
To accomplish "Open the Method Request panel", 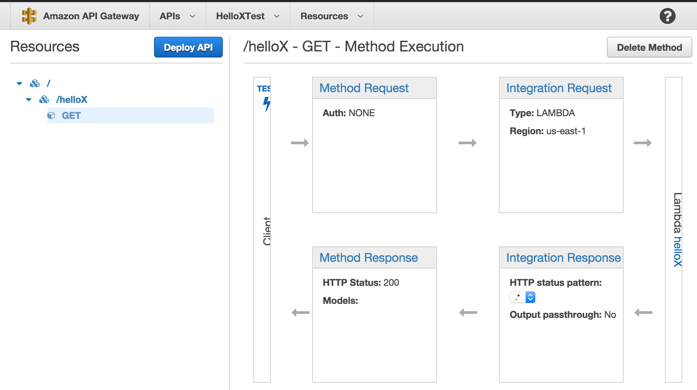I will coord(364,88).
